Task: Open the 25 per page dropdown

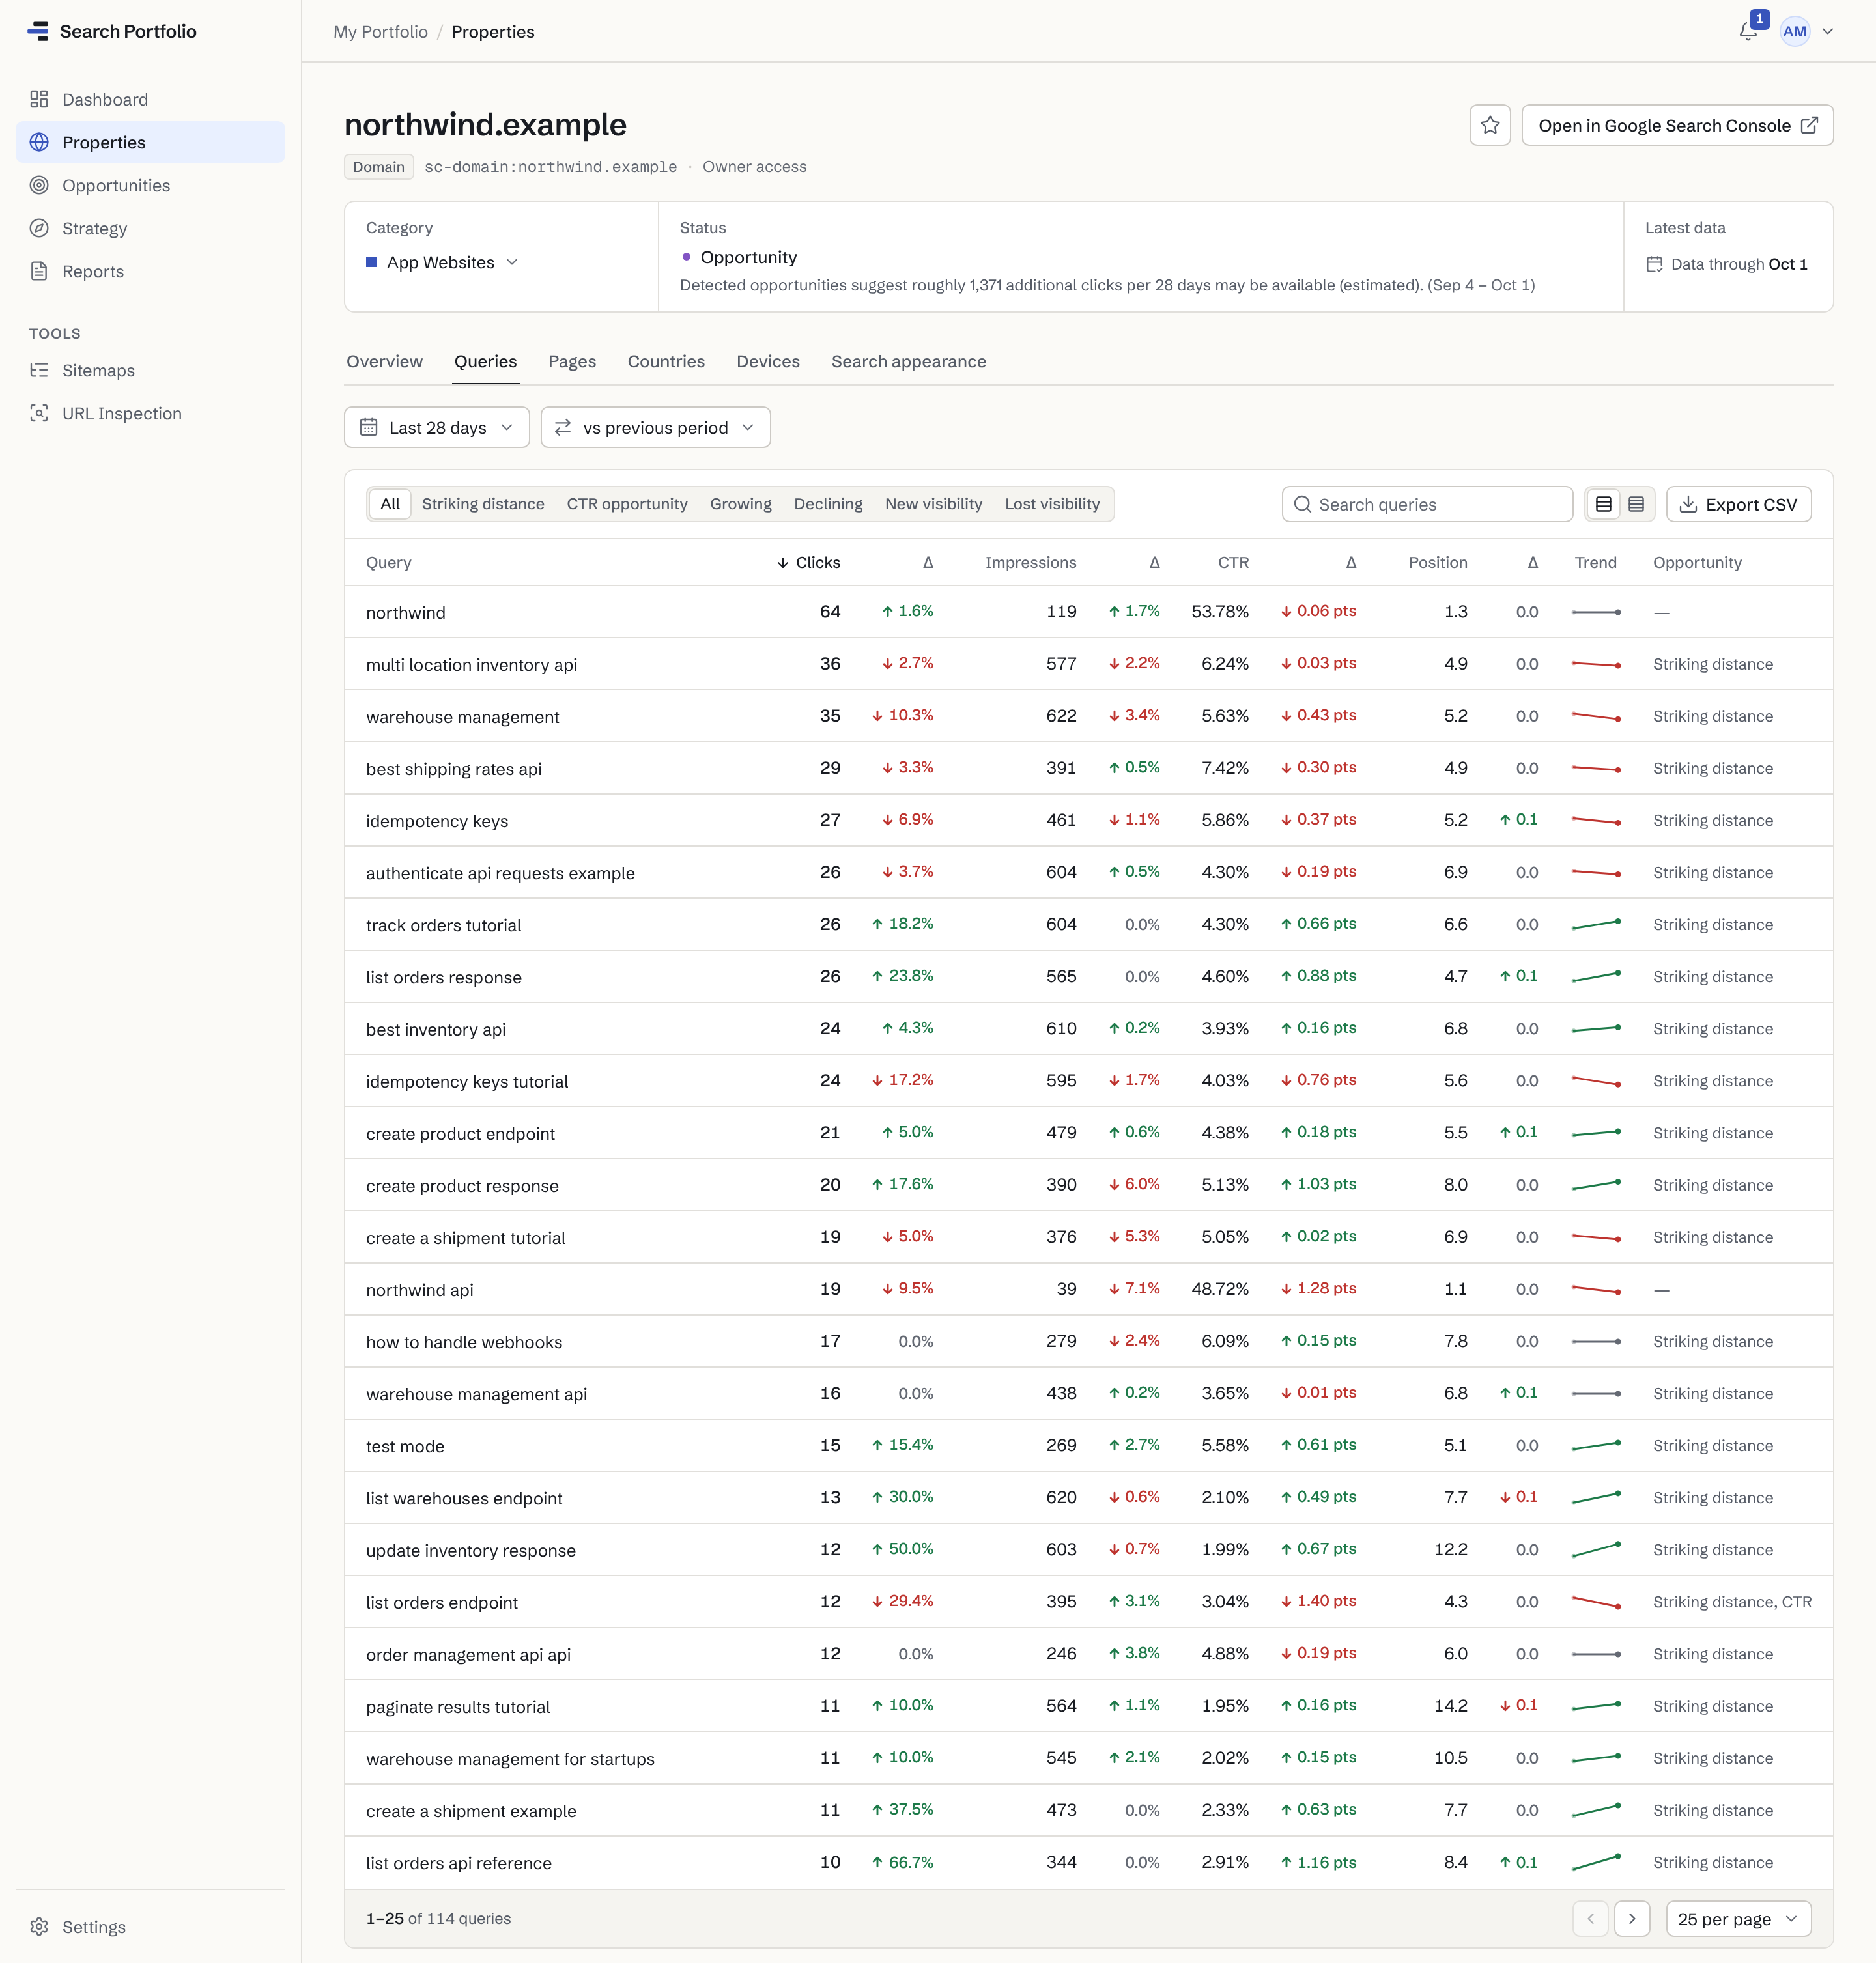Action: pos(1738,1919)
